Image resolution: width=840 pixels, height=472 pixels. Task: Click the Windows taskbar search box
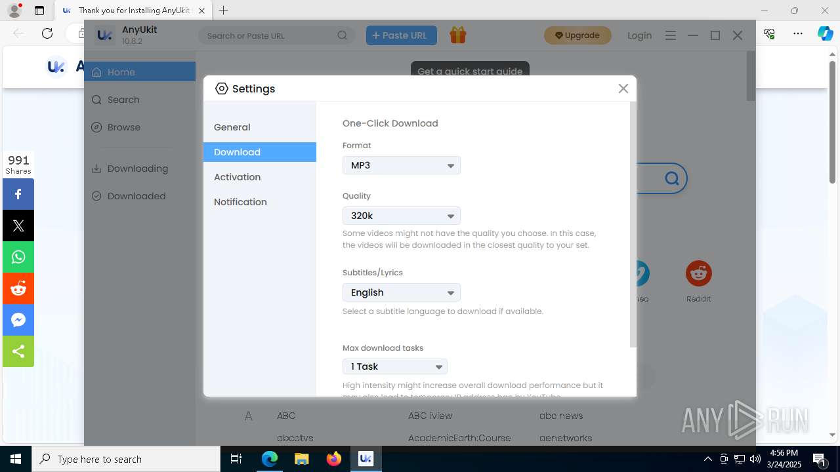point(126,459)
